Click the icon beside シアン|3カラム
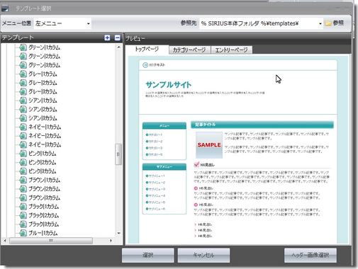This screenshot has width=358, height=269. point(23,118)
